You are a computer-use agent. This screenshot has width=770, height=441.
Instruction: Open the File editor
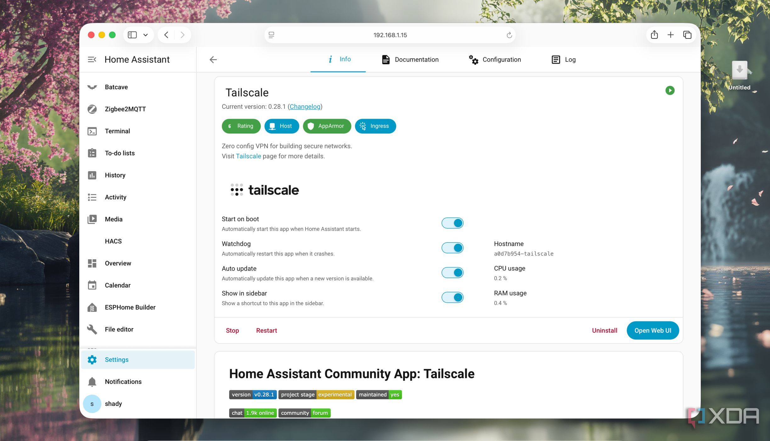[x=138, y=329]
